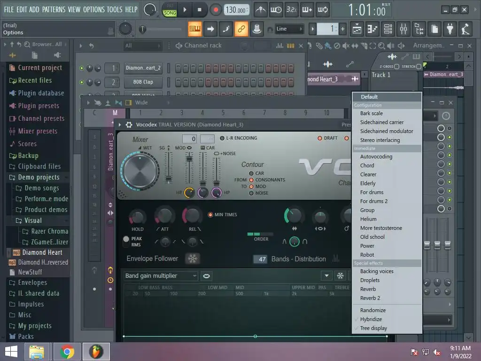Click the Diamon..eart_2 channel button
Viewport: 481px width, 361px height.
[143, 68]
